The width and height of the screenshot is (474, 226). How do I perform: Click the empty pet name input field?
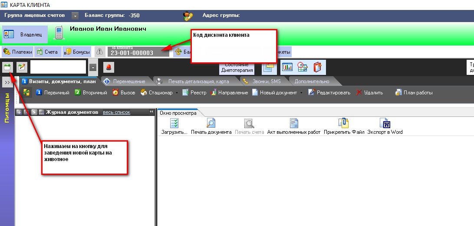[x=58, y=67]
